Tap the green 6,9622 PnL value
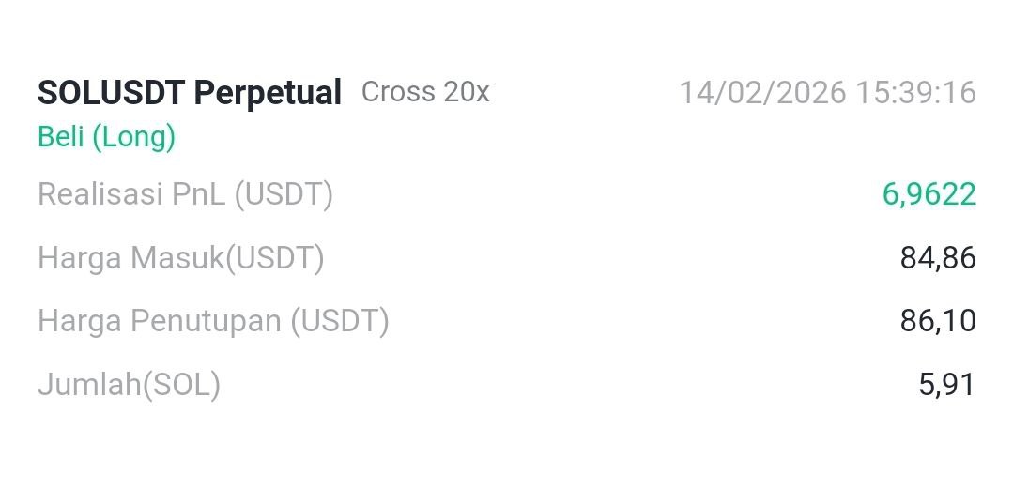The width and height of the screenshot is (1013, 490). click(929, 194)
